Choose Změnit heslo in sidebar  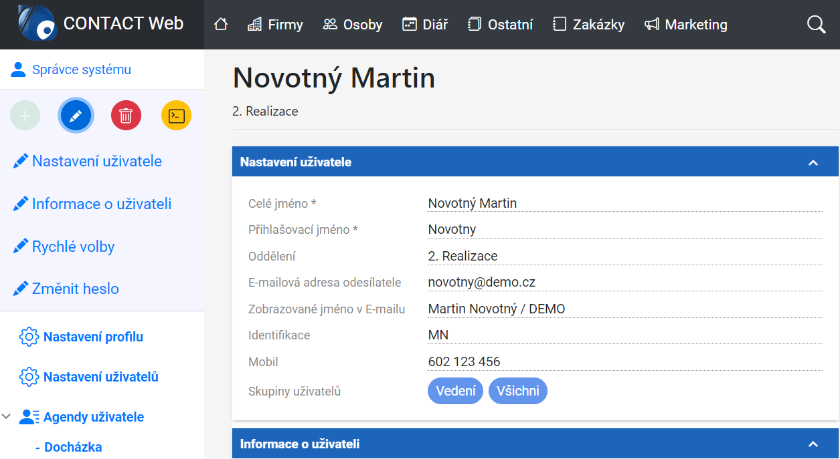(76, 289)
